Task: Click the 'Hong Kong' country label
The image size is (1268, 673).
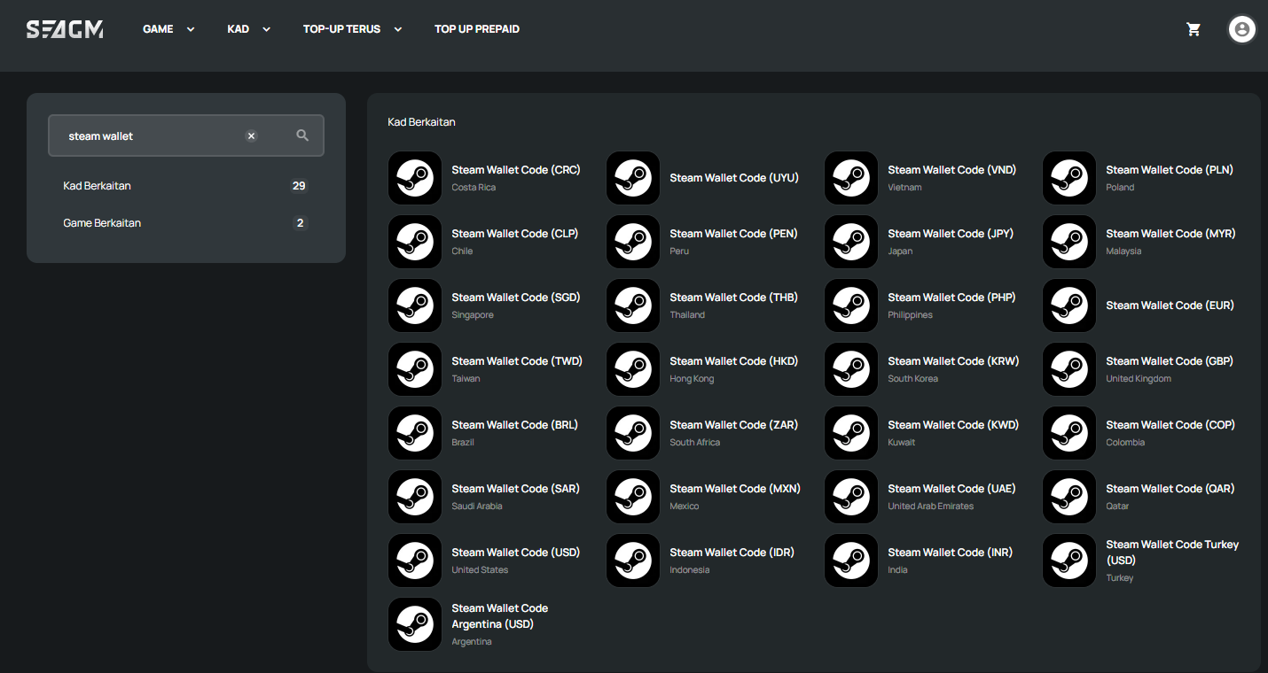Action: pos(692,379)
